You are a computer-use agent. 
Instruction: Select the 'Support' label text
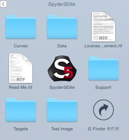pos(103,87)
